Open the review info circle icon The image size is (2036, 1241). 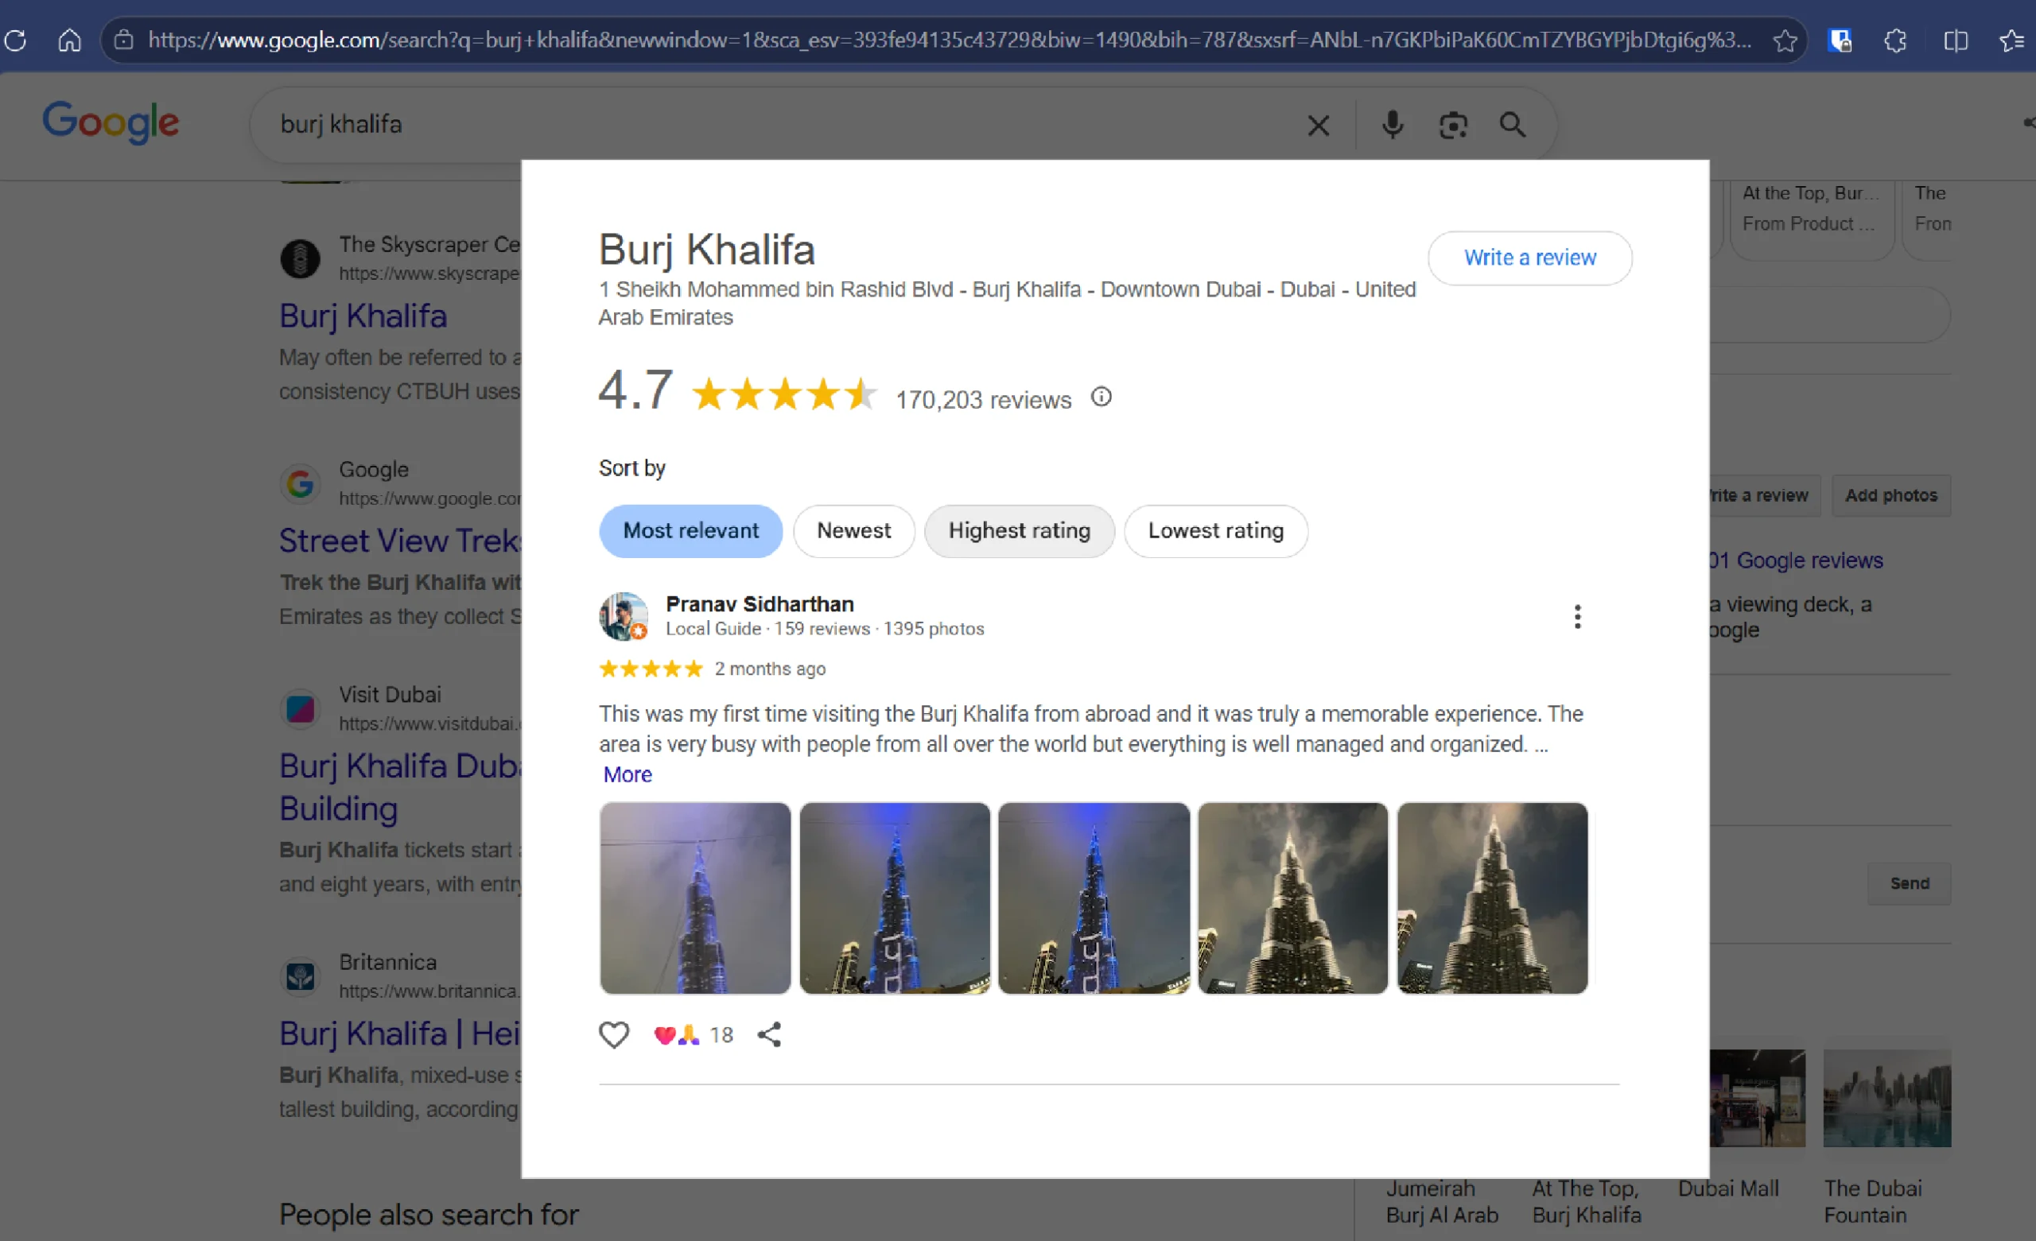point(1101,397)
